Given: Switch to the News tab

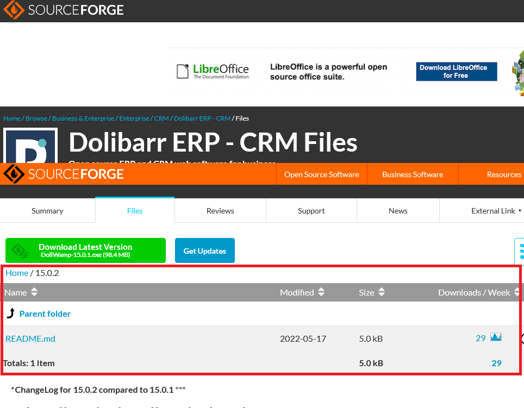Looking at the screenshot, I should pos(398,211).
